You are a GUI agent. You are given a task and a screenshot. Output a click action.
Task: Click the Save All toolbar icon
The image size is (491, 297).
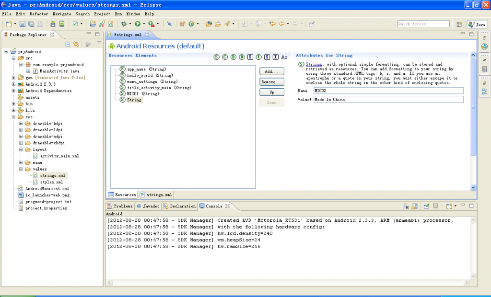(31, 24)
